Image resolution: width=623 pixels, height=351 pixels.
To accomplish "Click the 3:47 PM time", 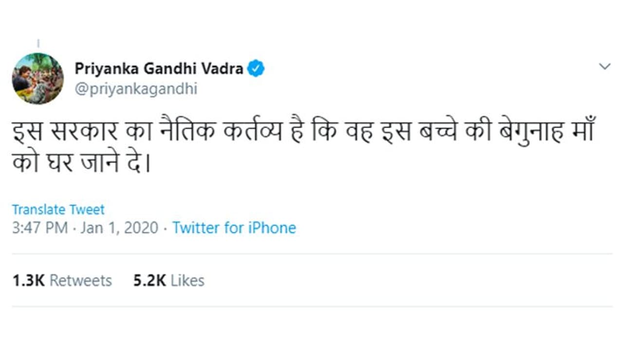I will [40, 228].
